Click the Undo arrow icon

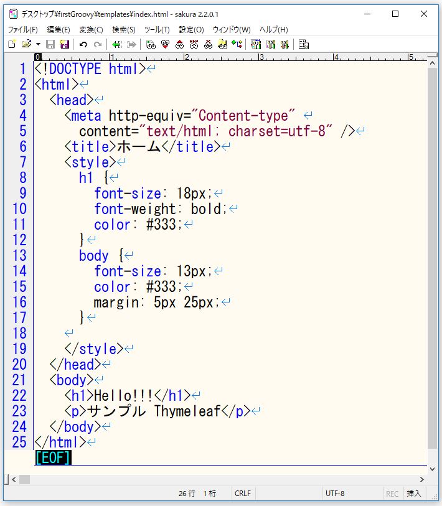[x=83, y=44]
